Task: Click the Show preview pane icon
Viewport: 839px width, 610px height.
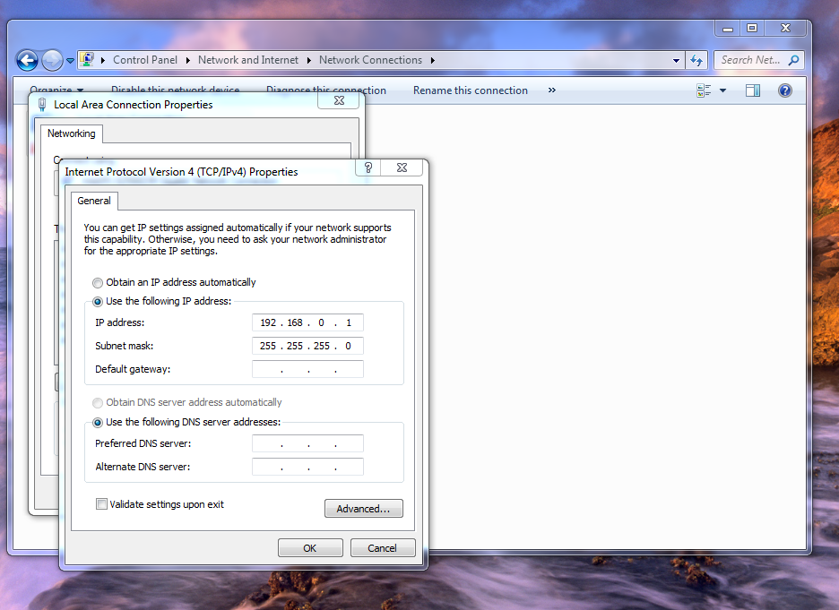Action: pos(752,90)
